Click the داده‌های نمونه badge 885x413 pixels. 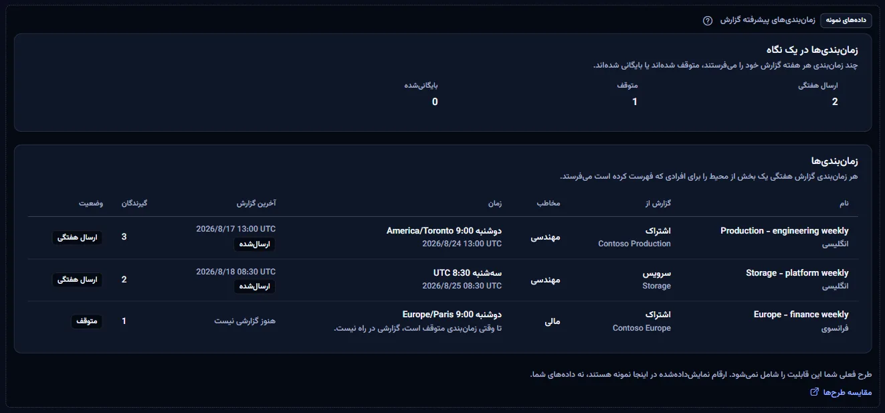tap(846, 20)
